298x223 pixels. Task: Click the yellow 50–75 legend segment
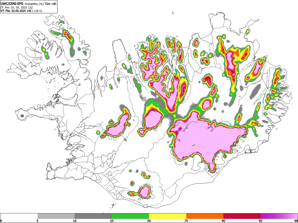point(168,216)
